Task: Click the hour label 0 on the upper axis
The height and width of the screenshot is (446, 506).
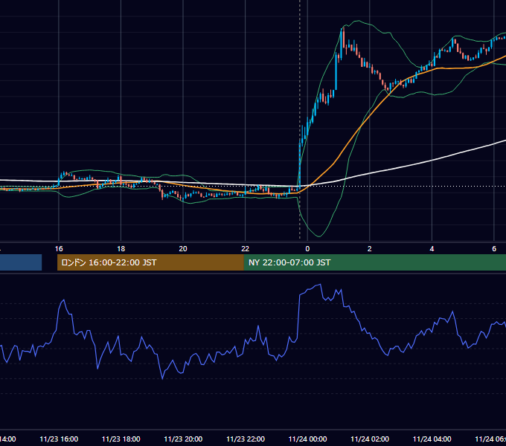Action: pyautogui.click(x=307, y=249)
